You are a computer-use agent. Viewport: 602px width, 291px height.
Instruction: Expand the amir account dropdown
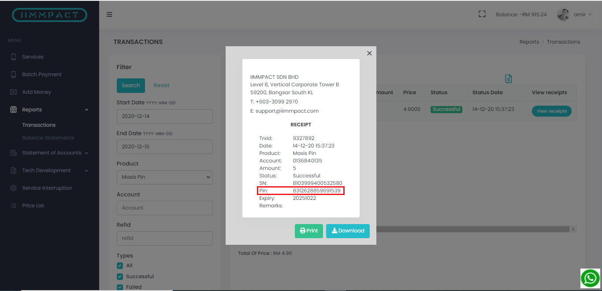point(583,15)
